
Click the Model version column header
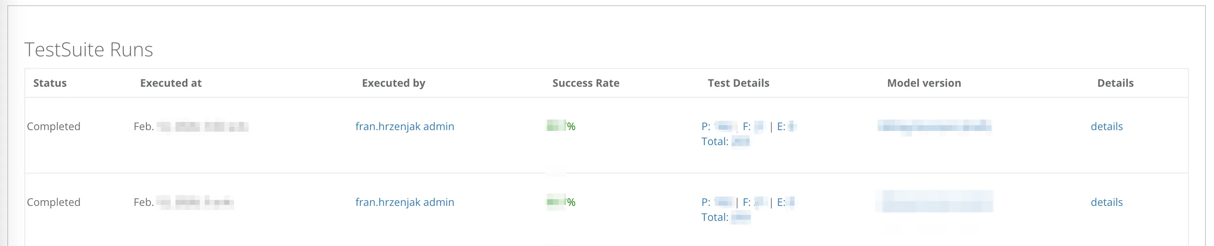click(x=924, y=83)
